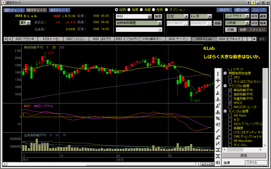The height and width of the screenshot is (169, 271).
Task: Collapse the テクニカル指標 tree group
Action: point(225,86)
